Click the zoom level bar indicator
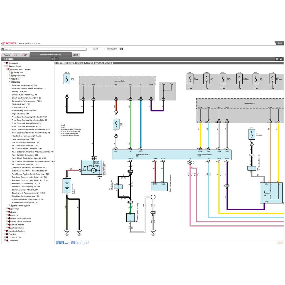 [x=67, y=243]
